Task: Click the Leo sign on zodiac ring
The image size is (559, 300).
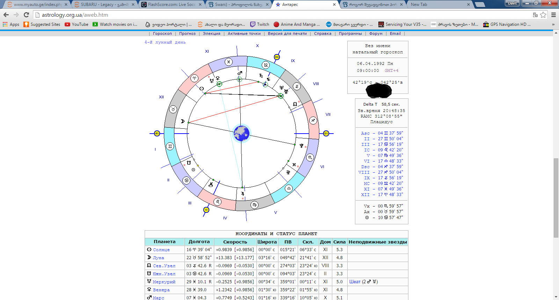Action: point(218,202)
